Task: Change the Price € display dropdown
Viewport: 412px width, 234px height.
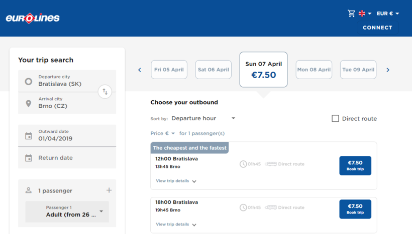Action: (x=163, y=133)
